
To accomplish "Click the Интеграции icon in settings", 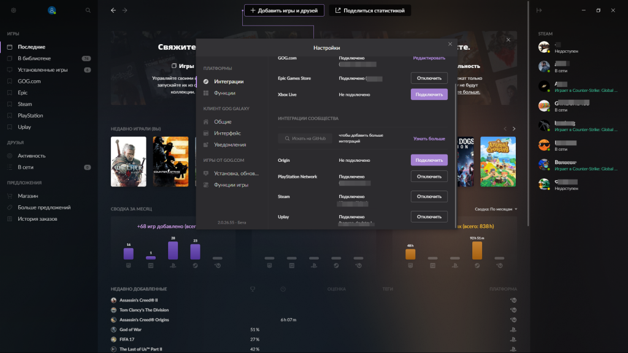I will (206, 82).
